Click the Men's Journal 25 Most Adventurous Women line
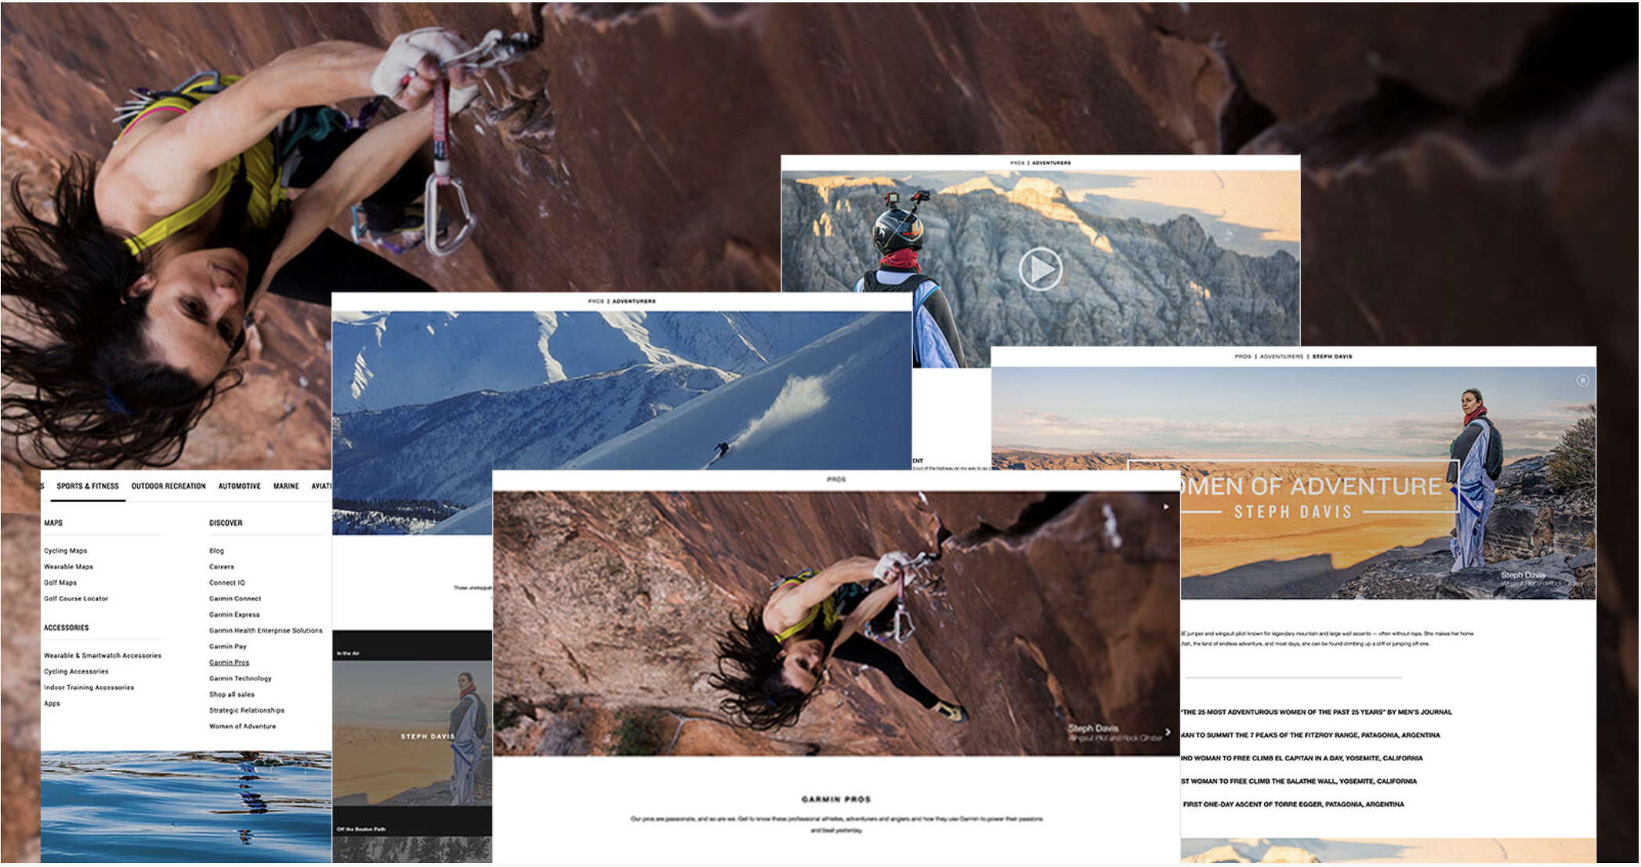The width and height of the screenshot is (1641, 867). click(1317, 713)
